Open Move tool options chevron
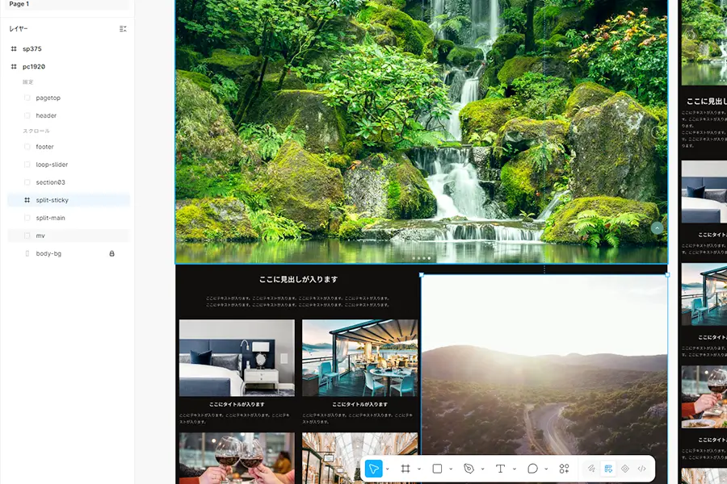Image resolution: width=727 pixels, height=484 pixels. click(x=387, y=469)
